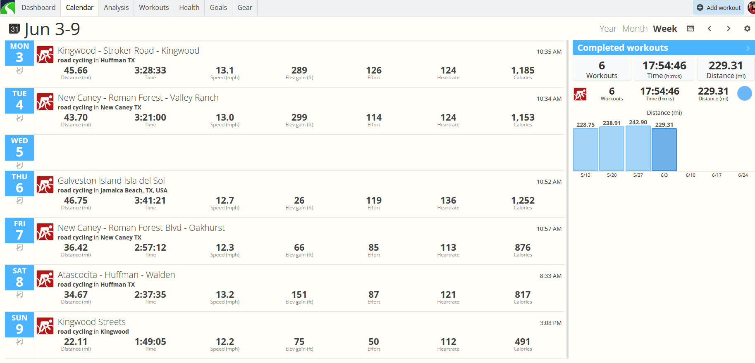The width and height of the screenshot is (755, 363).
Task: Open the calendar settings gear
Action: coord(747,28)
